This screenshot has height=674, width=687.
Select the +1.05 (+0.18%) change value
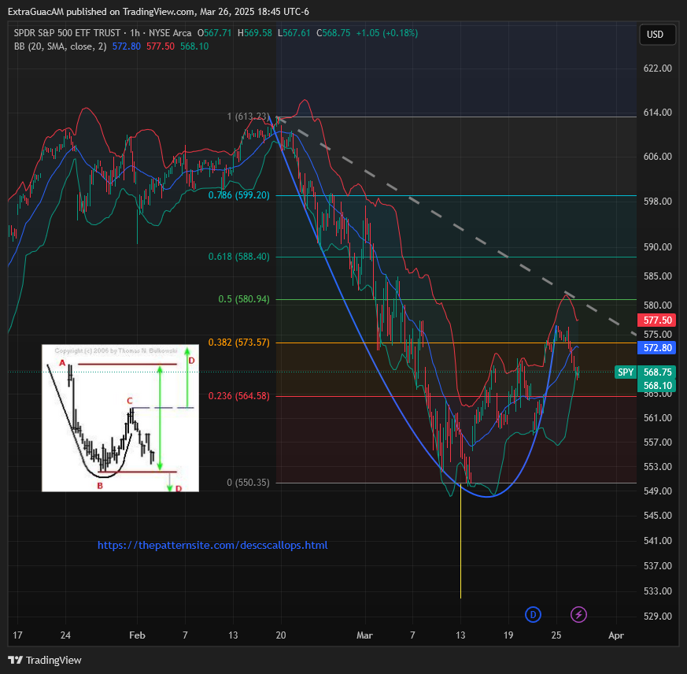387,33
